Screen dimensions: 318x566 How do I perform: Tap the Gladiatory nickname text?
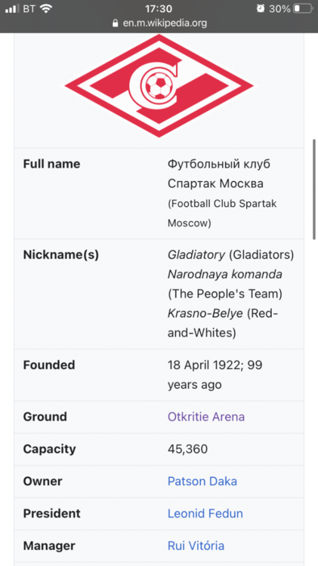196,255
